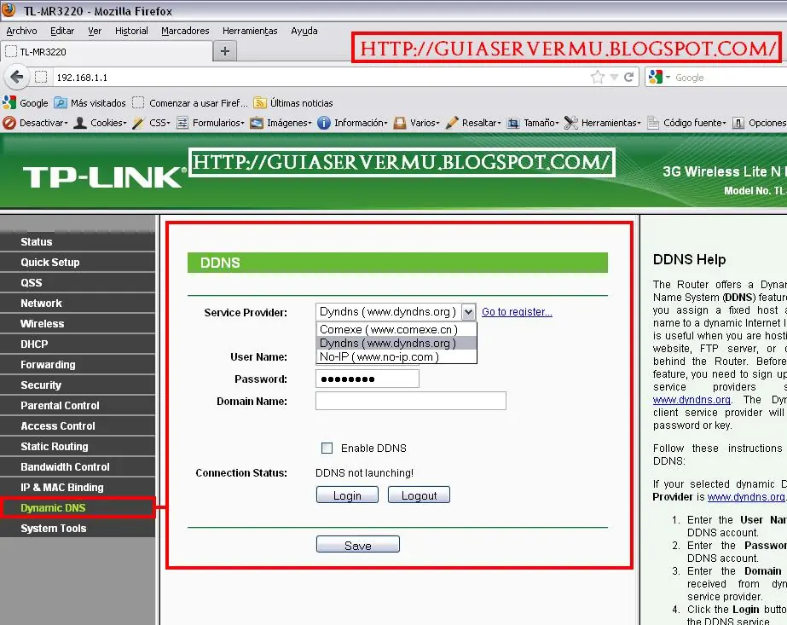Toggle the Enable DDNS checkbox
The image size is (787, 625).
327,448
